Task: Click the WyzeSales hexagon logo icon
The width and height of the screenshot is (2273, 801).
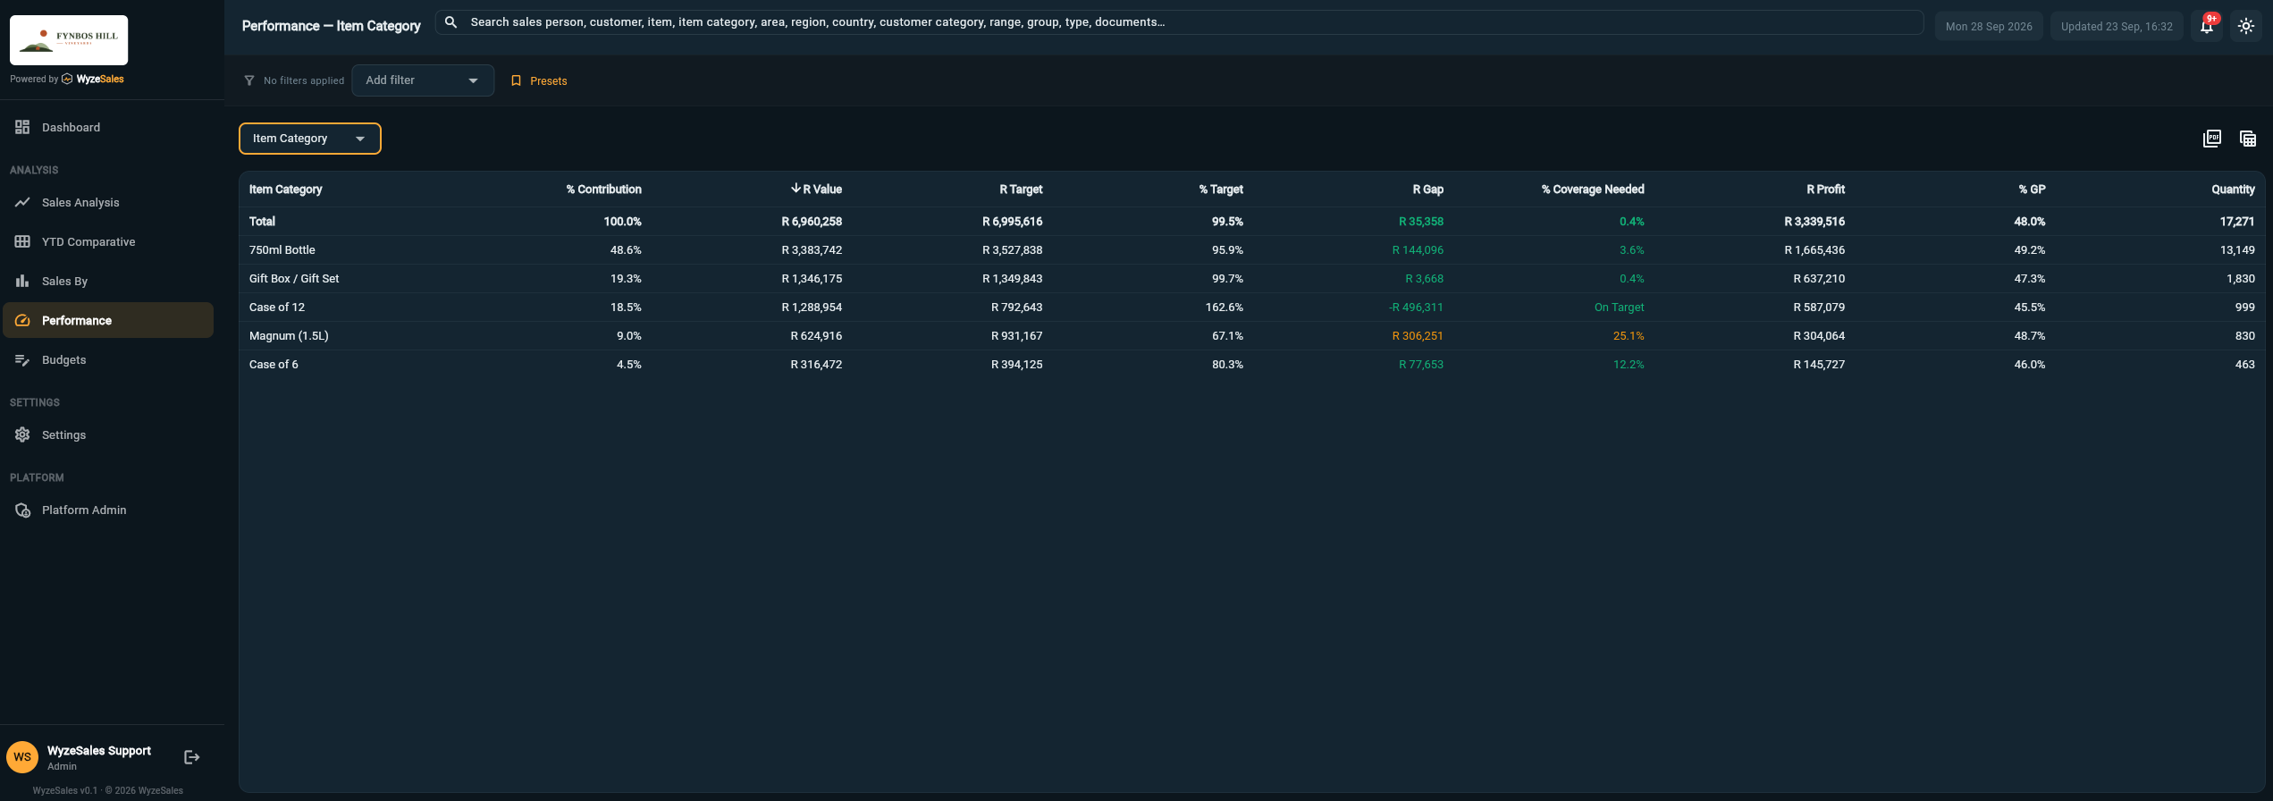Action: pyautogui.click(x=67, y=79)
